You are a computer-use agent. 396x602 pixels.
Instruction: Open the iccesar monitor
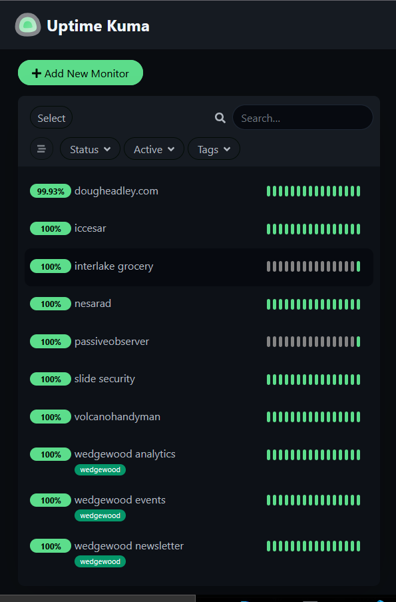click(199, 229)
